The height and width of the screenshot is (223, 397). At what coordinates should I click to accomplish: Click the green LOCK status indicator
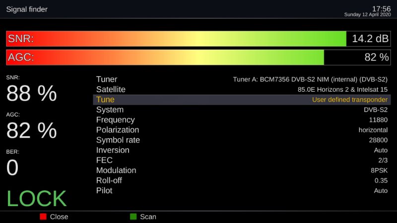(x=36, y=198)
